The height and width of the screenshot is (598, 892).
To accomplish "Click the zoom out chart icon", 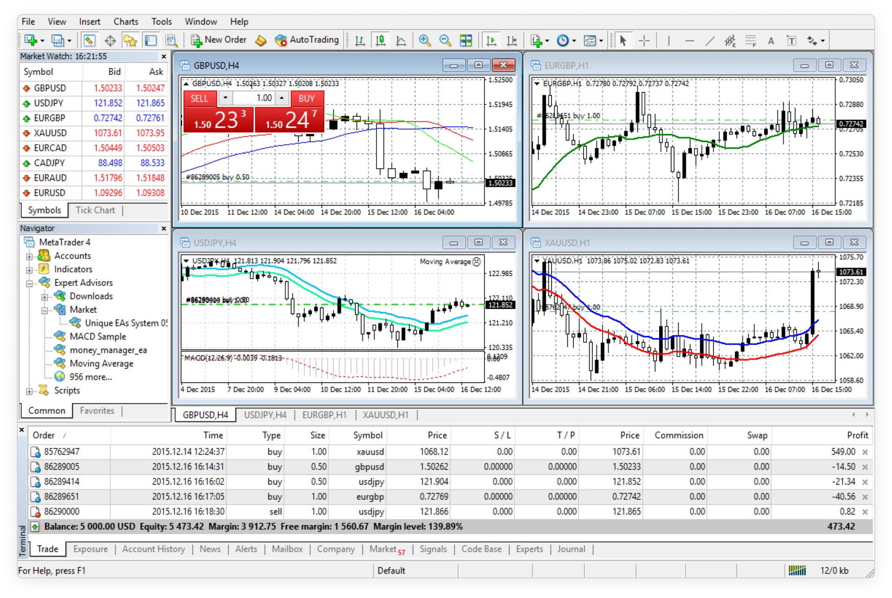I will [x=441, y=42].
